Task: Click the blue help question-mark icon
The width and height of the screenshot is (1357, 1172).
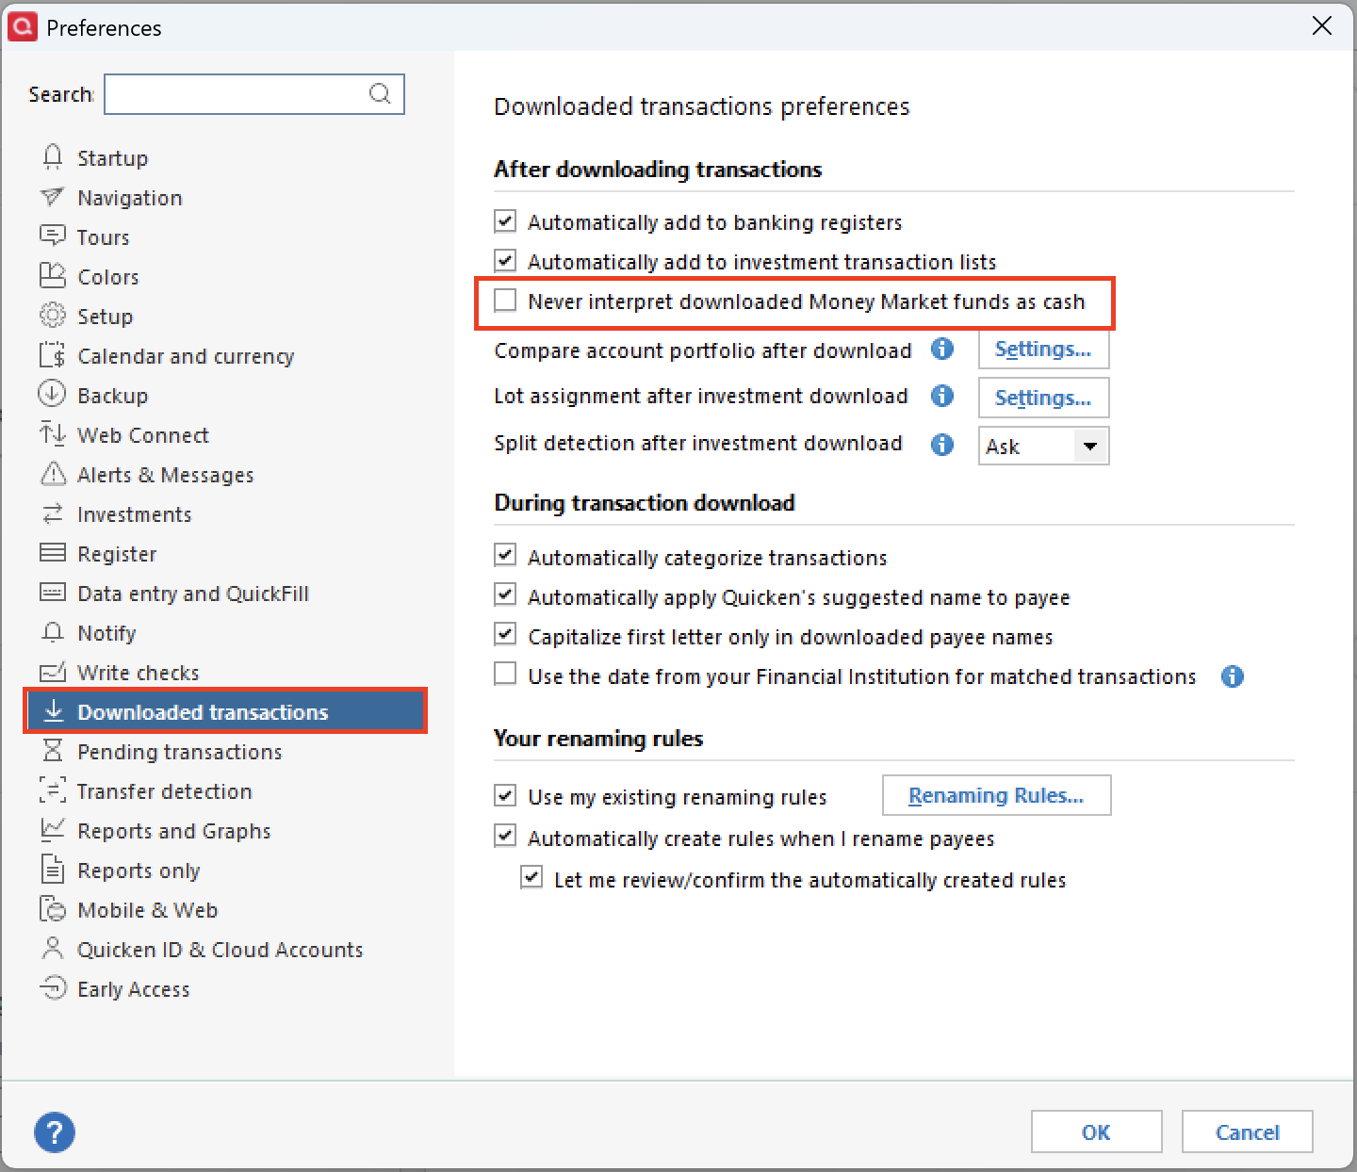Action: point(55,1131)
